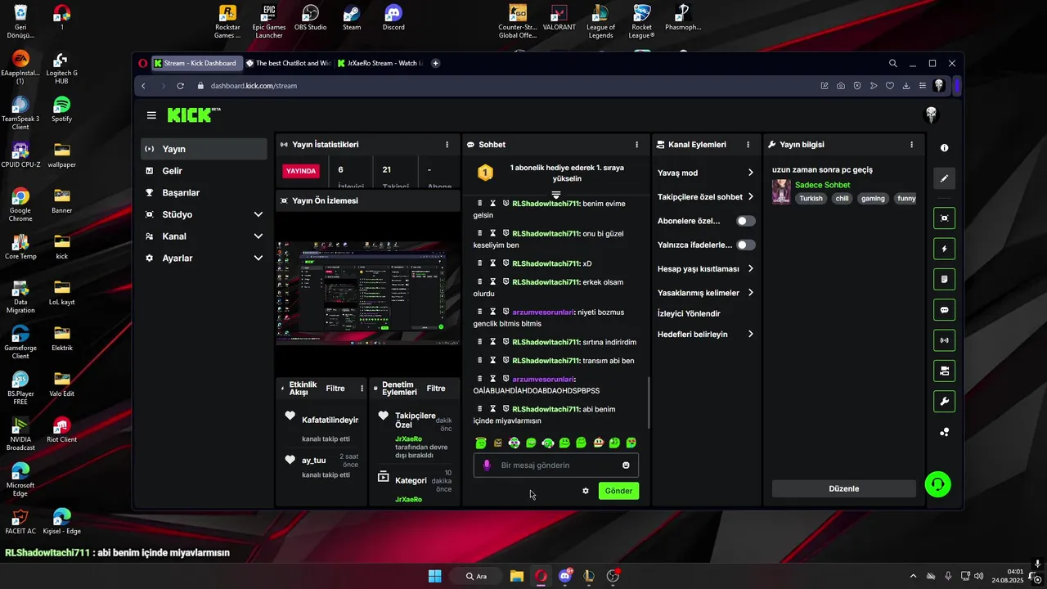The width and height of the screenshot is (1047, 589).
Task: Click the Bir mesaj gönderin input
Action: (556, 465)
